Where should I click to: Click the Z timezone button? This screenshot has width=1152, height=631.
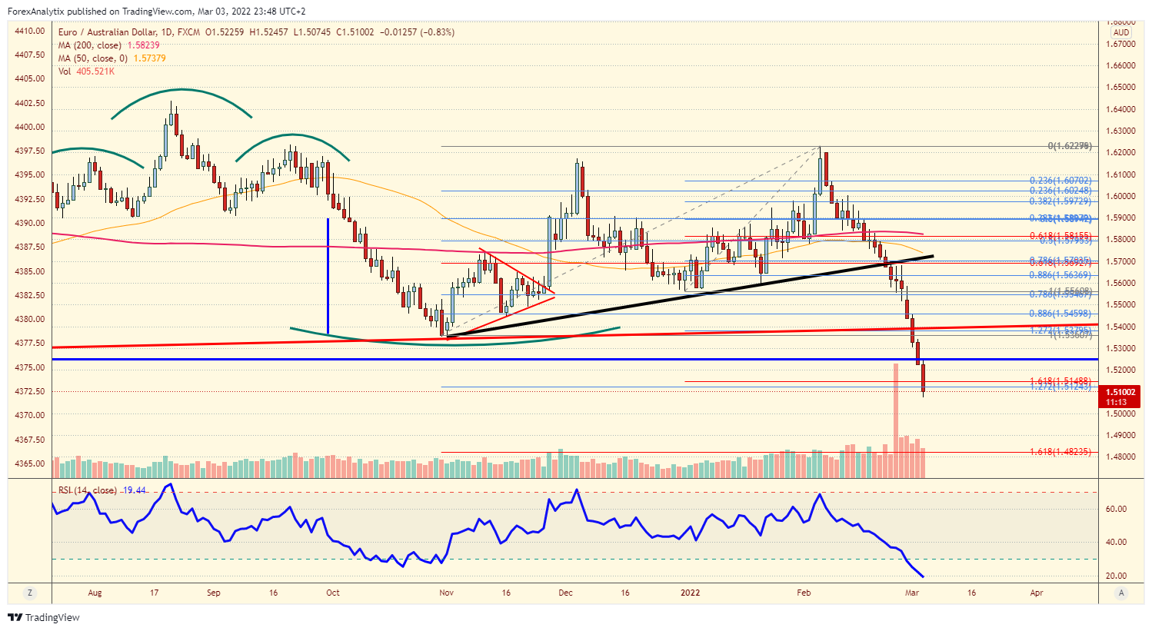coord(30,593)
